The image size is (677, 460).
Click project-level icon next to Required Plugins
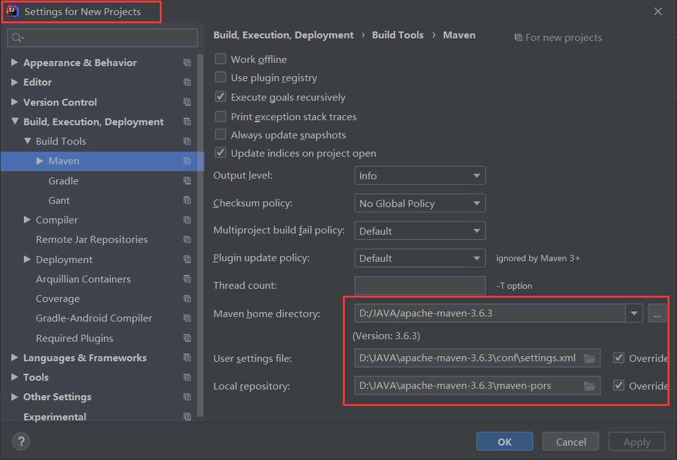(187, 338)
